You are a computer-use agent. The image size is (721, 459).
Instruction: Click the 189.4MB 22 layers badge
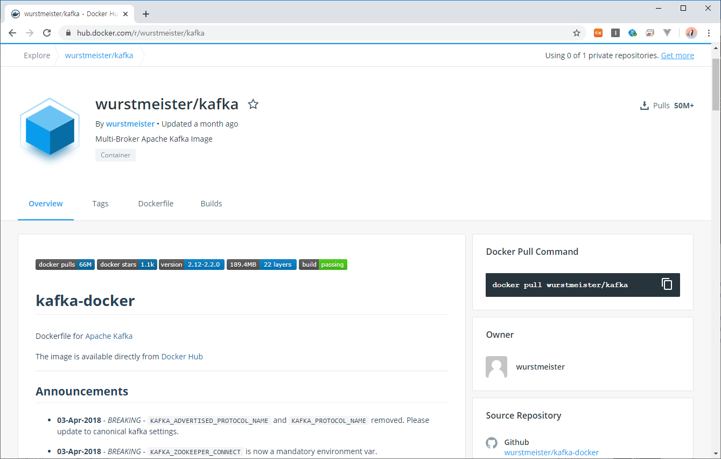coord(262,265)
